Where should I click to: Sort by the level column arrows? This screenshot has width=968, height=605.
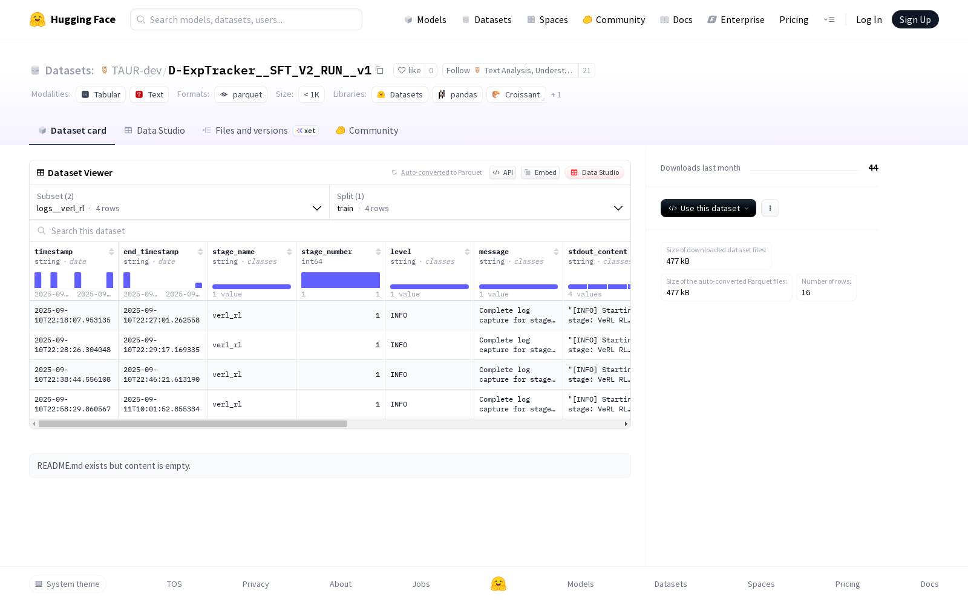coord(467,252)
